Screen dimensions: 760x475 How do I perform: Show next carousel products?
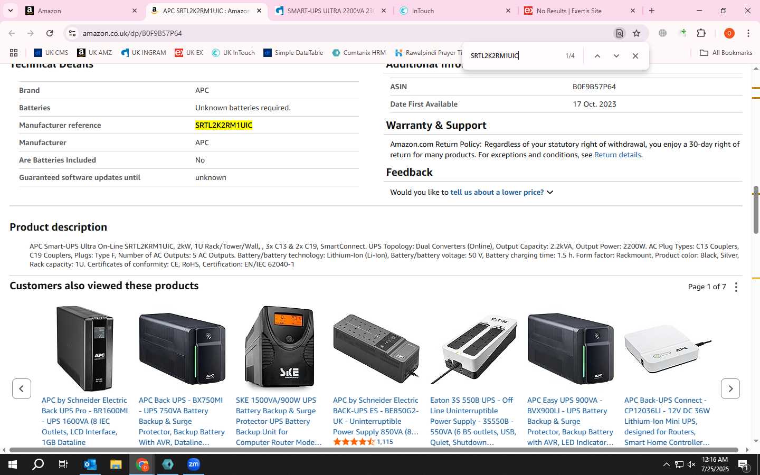tap(730, 389)
